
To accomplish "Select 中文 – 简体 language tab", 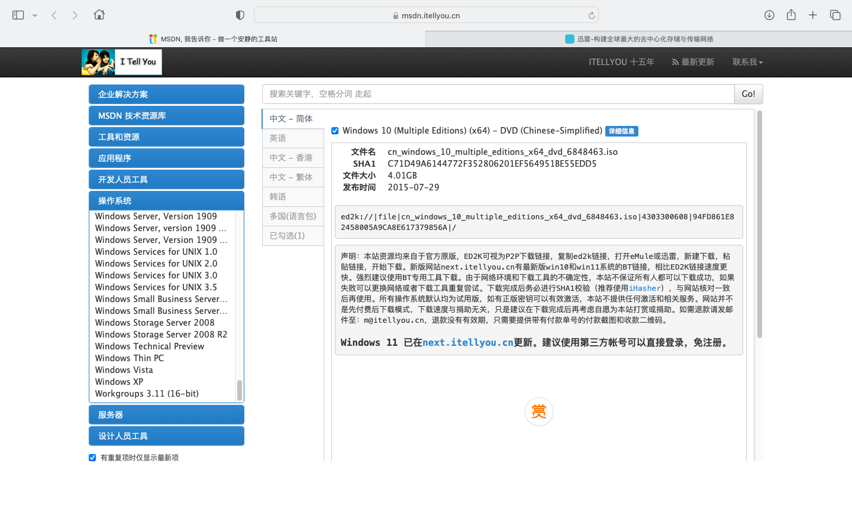I will 292,119.
